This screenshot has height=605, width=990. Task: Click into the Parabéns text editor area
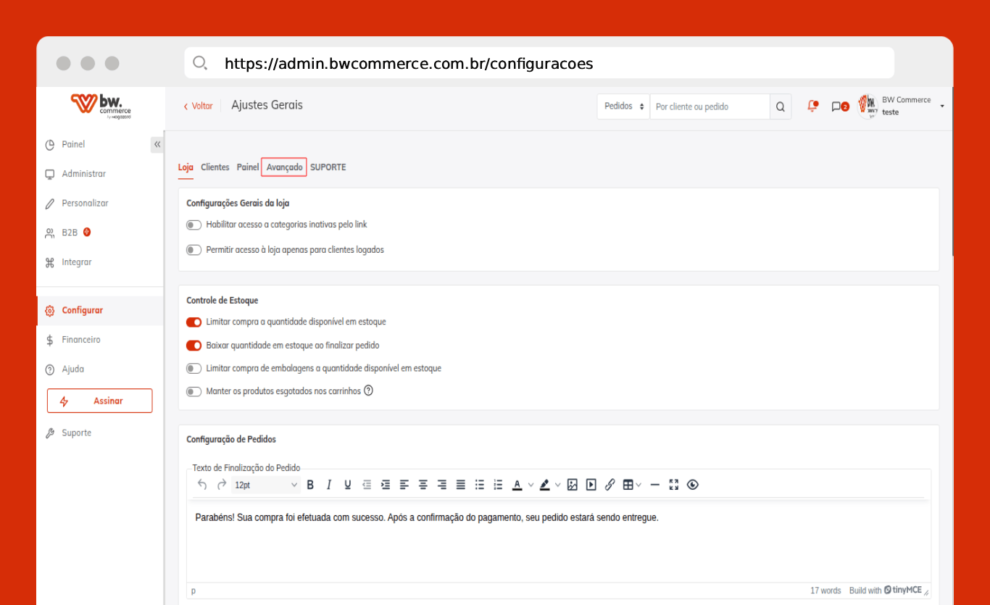pyautogui.click(x=559, y=541)
